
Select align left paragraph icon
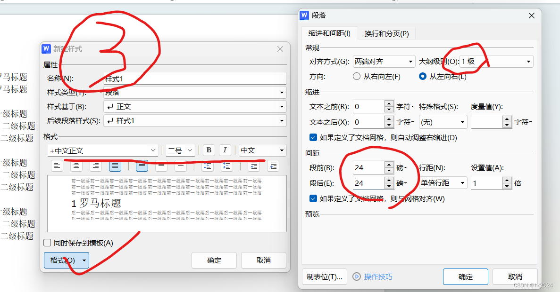(x=57, y=166)
